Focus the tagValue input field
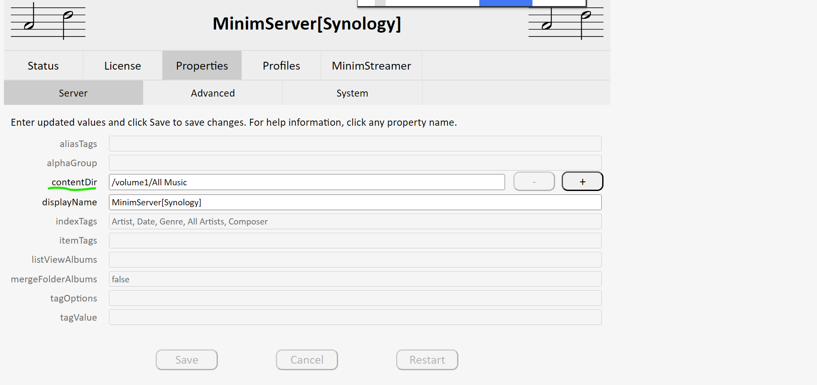 pyautogui.click(x=355, y=317)
